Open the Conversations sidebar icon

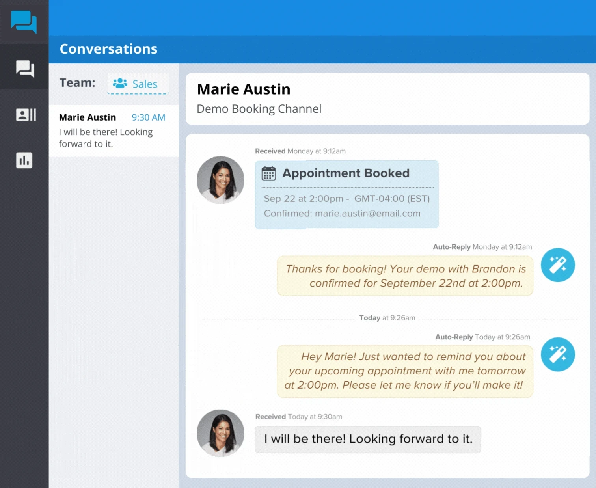(25, 69)
